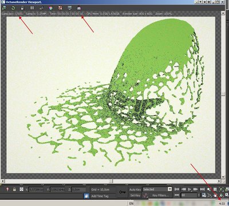Toggle the viewport lock icon
The image size is (229, 206).
[22, 8]
